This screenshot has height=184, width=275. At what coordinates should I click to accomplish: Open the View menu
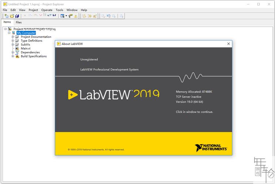[22, 10]
